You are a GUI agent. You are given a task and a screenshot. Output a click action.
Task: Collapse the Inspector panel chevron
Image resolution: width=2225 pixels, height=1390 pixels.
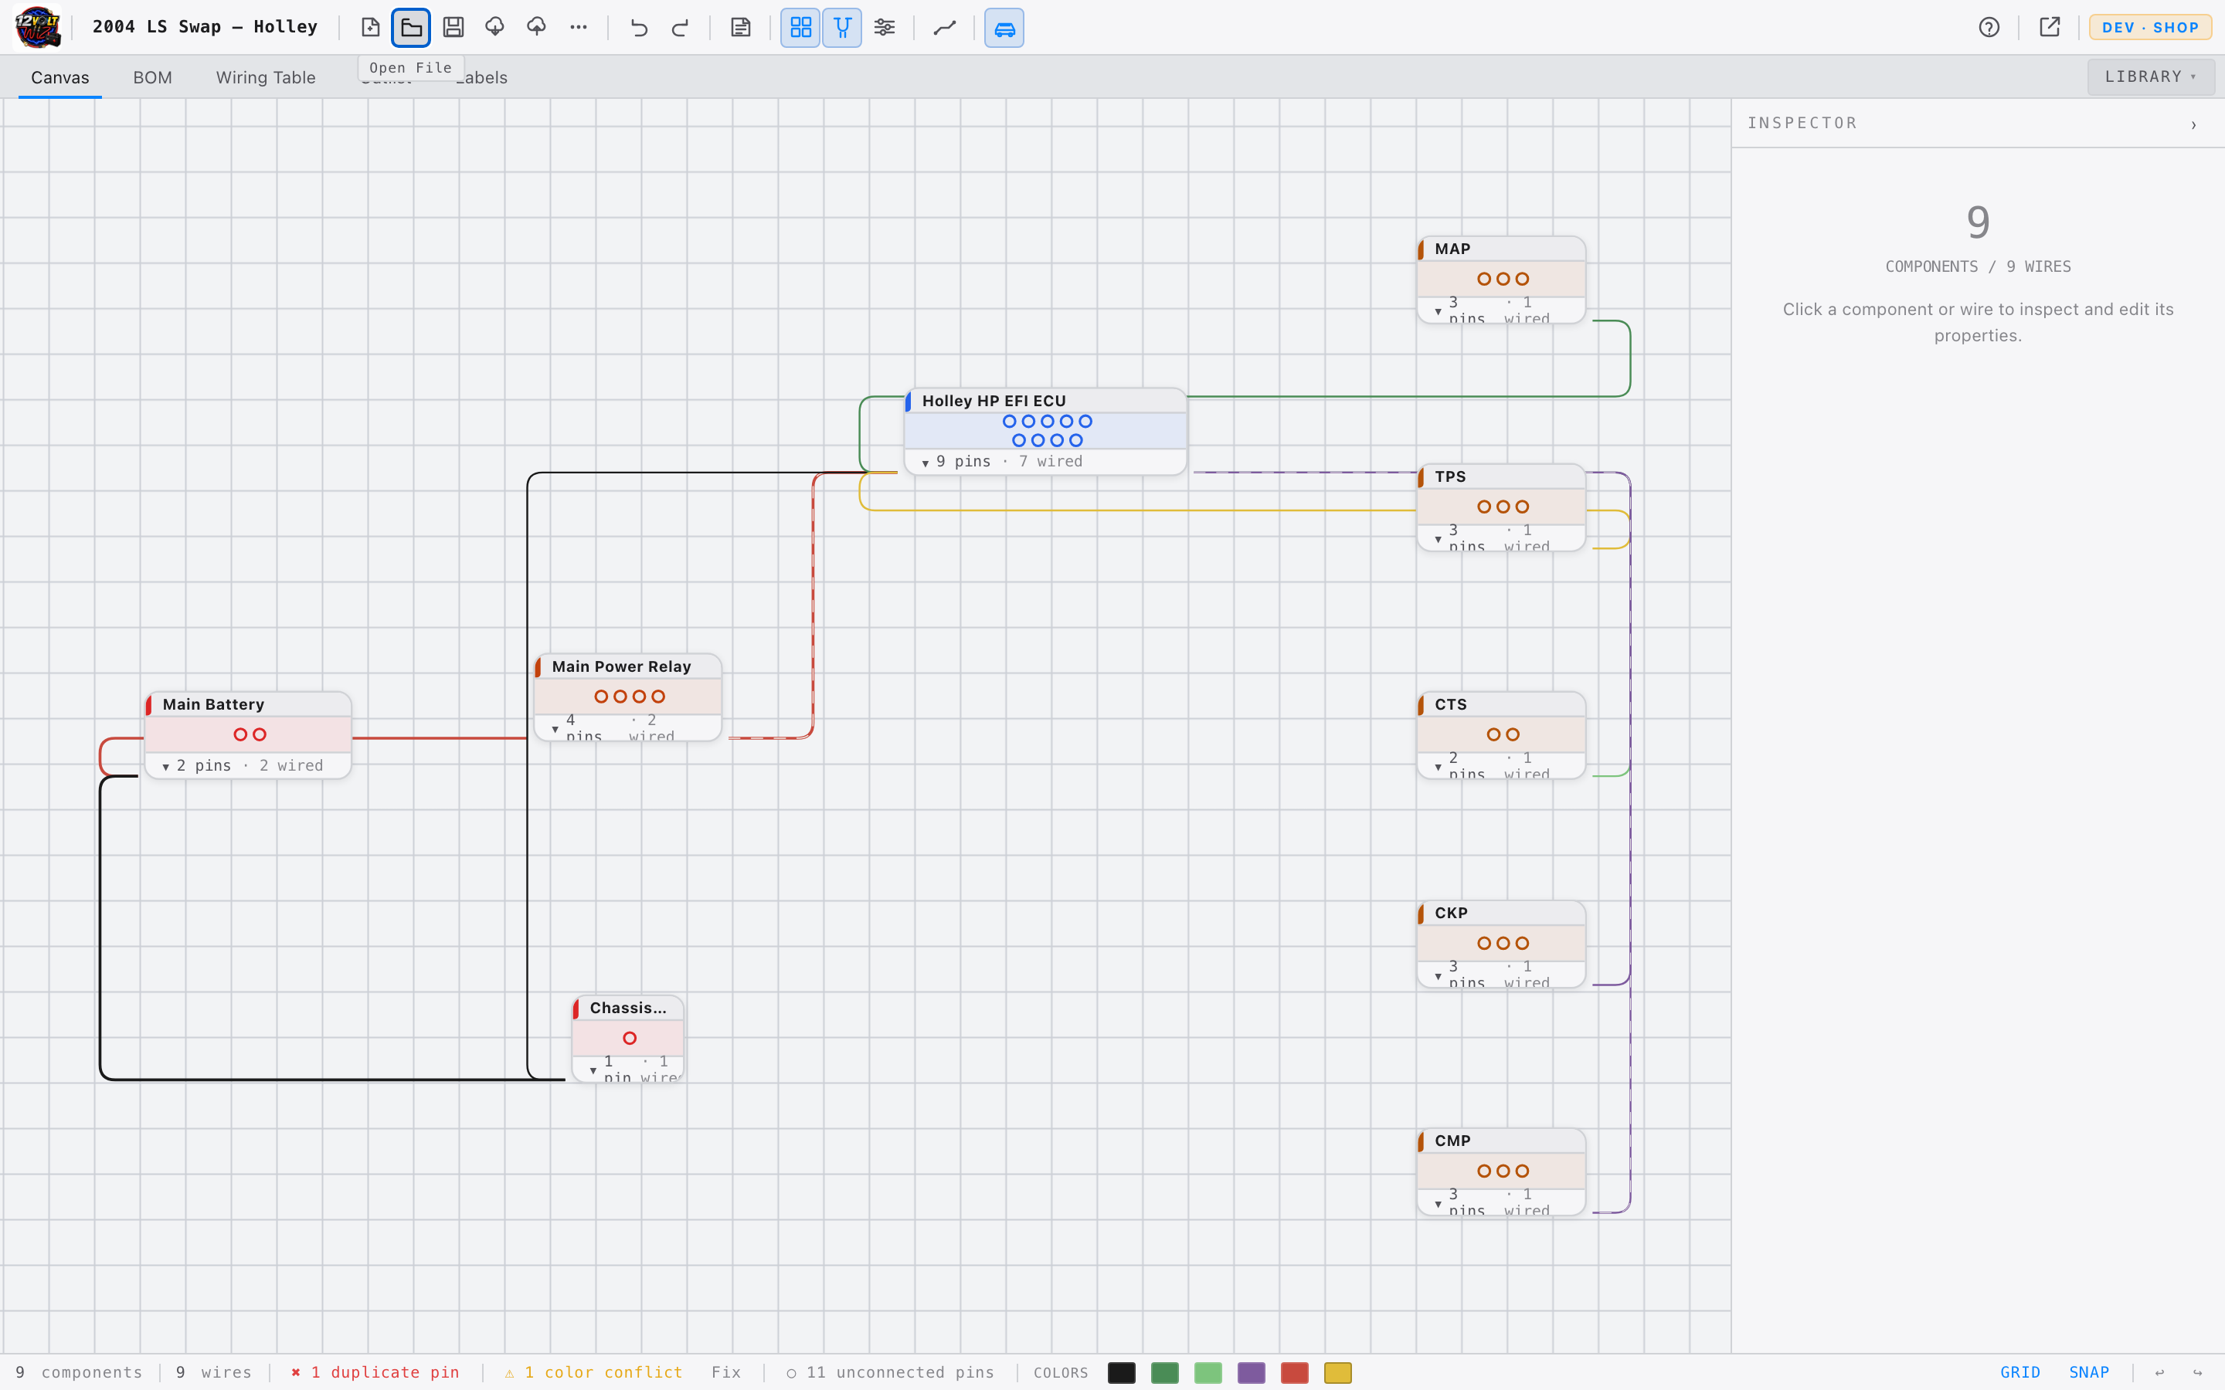pyautogui.click(x=2193, y=124)
